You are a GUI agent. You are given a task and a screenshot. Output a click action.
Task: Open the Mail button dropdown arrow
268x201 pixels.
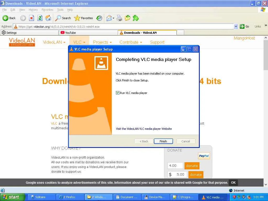(x=113, y=18)
